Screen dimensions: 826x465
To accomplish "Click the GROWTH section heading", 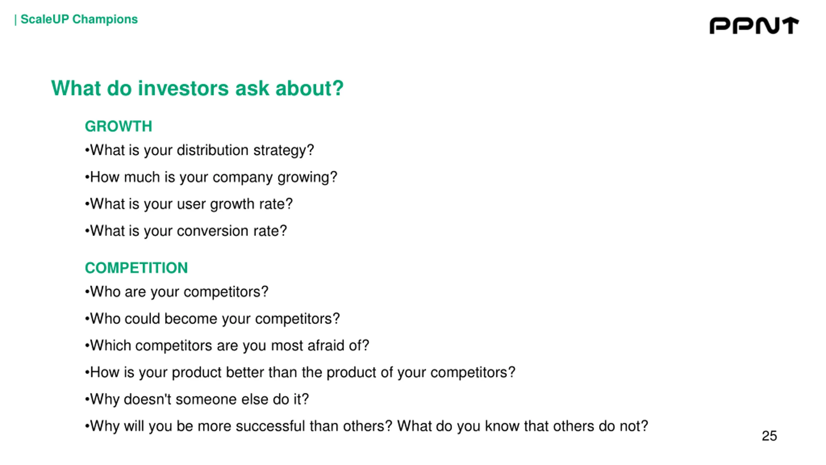I will (118, 126).
